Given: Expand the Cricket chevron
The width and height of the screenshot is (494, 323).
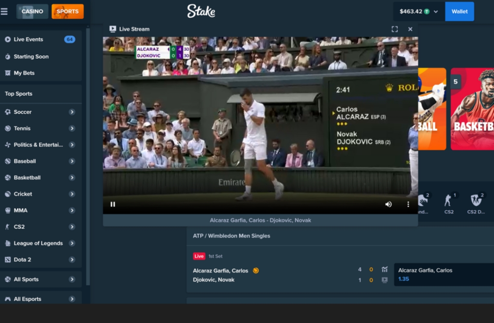Looking at the screenshot, I should pos(72,194).
